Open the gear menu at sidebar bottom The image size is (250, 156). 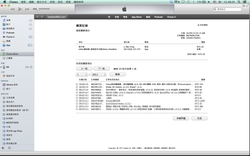[9, 148]
